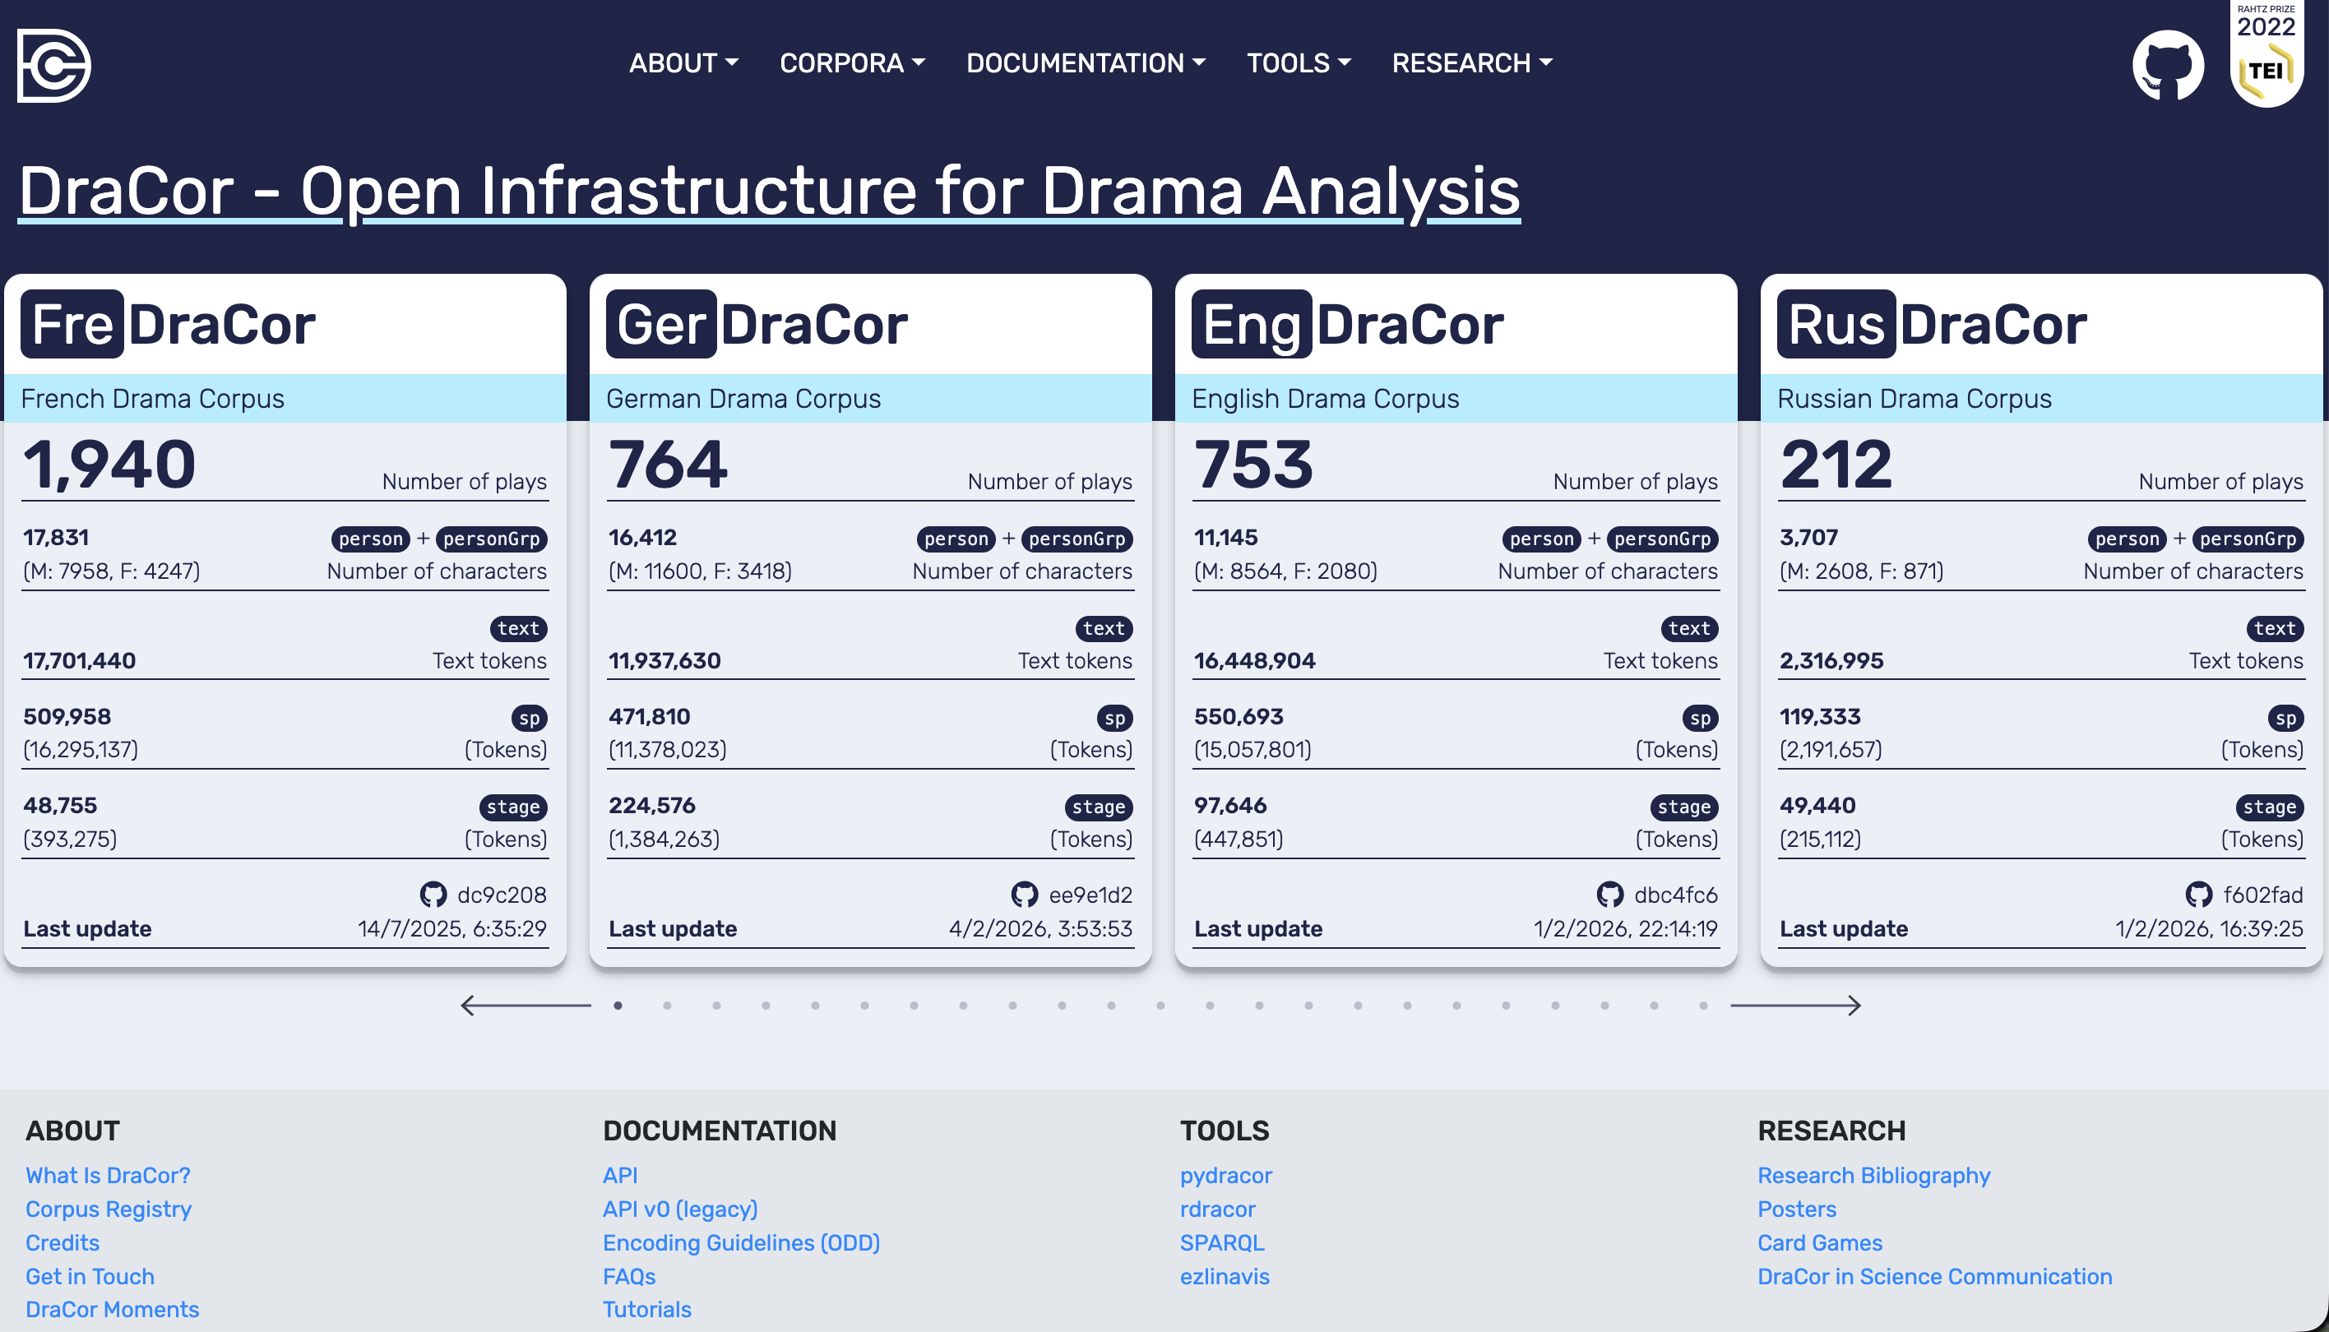Select the last carousel pagination dot

(x=1703, y=1006)
